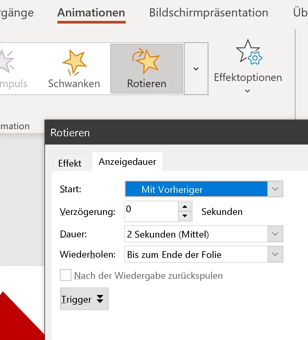The image size is (308, 340).
Task: Open Effektoptionen
Action: coord(248,68)
